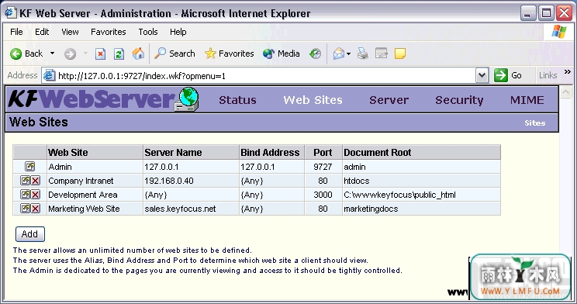Viewport: 577px width, 304px height.
Task: Select the "192.168.0.40" server name cell
Action: (x=191, y=181)
